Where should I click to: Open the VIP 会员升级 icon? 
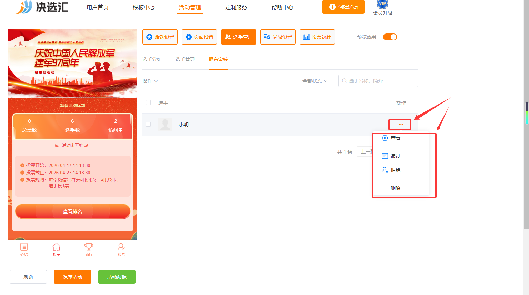(382, 8)
